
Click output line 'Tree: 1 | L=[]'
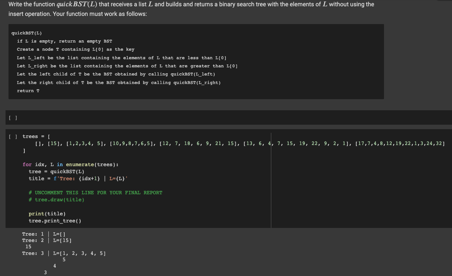[x=44, y=234]
